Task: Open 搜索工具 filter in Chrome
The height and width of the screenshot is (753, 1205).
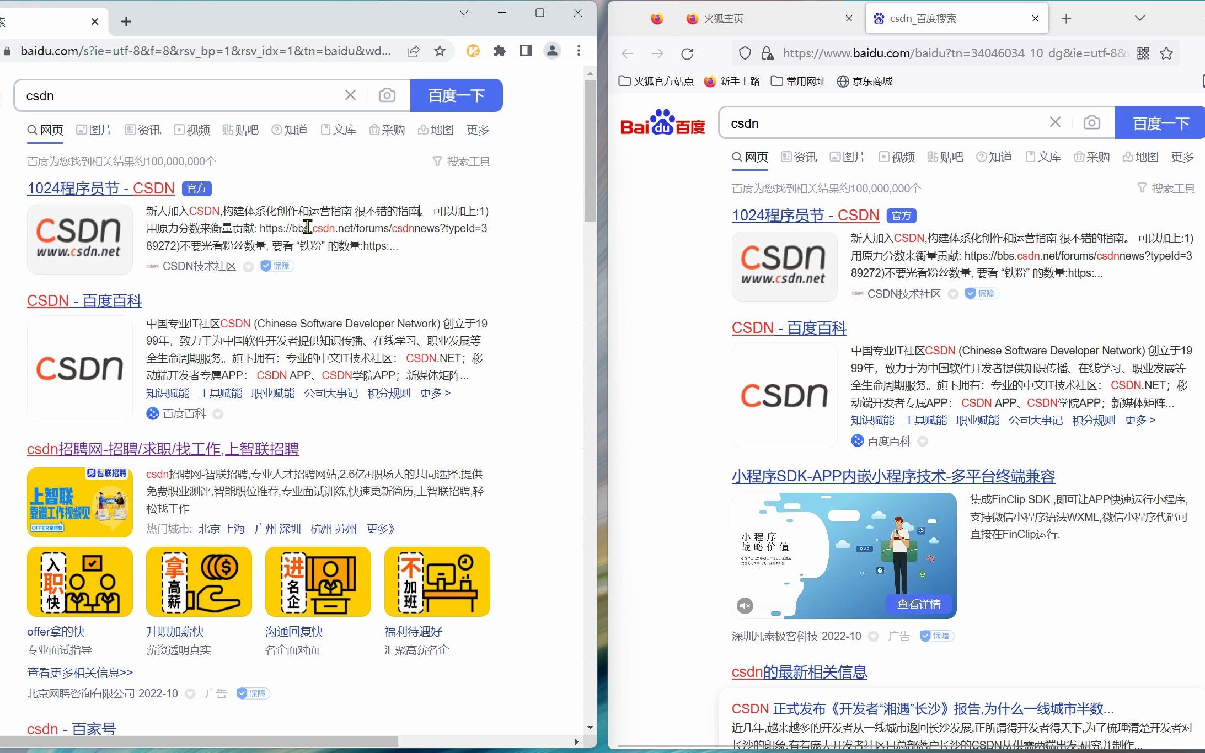Action: click(462, 162)
